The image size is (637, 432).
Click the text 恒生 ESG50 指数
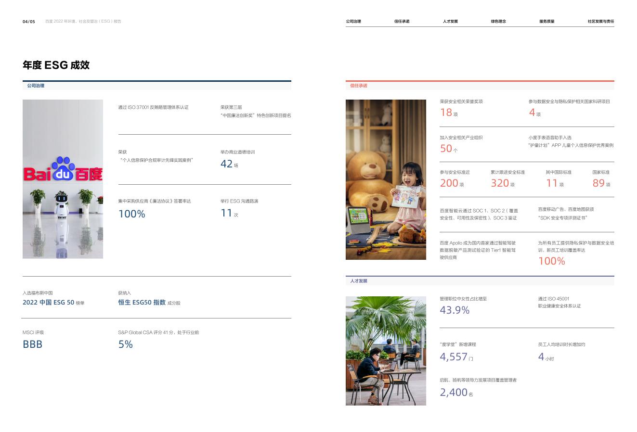(142, 303)
